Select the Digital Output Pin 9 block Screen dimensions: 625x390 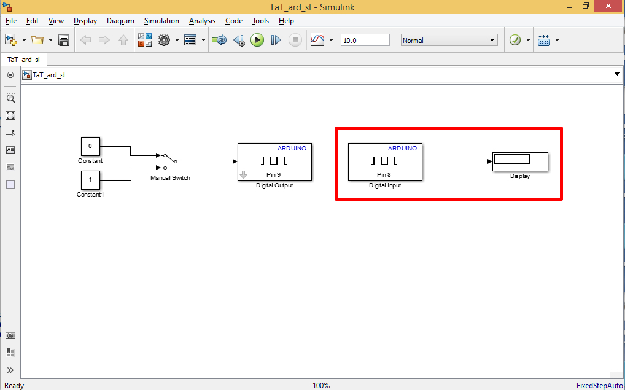[x=274, y=162]
